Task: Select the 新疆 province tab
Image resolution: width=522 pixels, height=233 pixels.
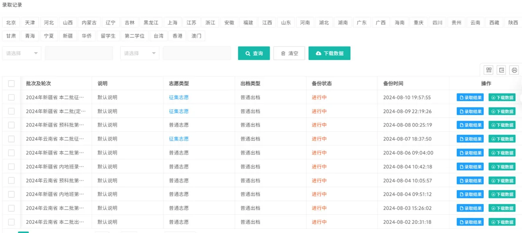Action: [x=68, y=36]
